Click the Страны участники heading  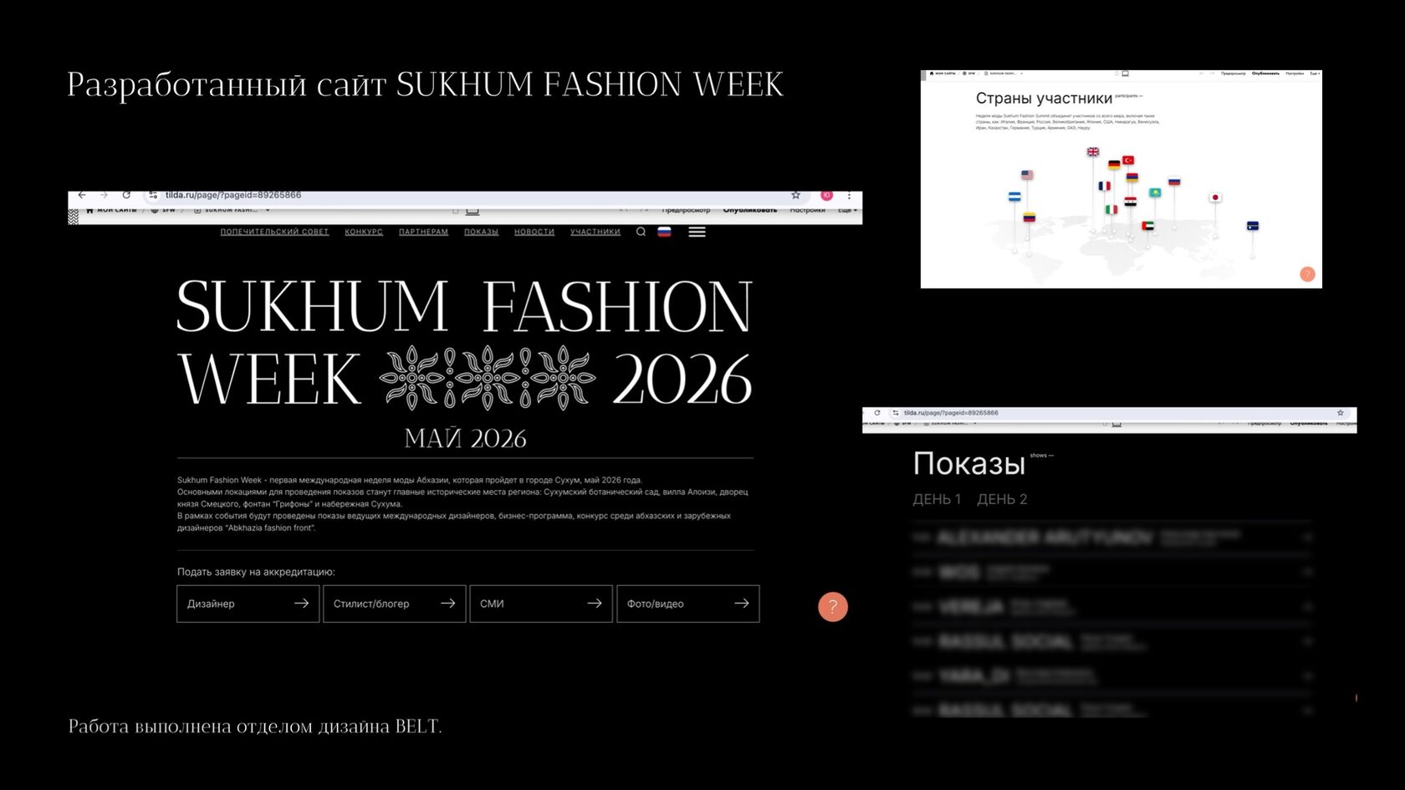[x=1044, y=99]
